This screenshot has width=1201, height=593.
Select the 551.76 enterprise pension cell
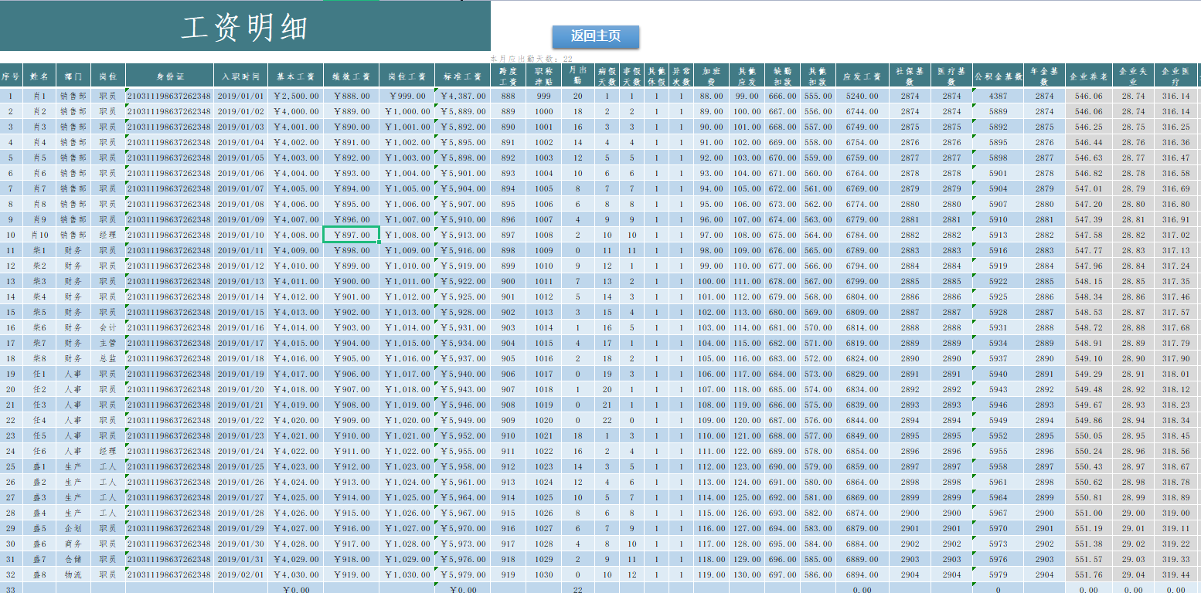(x=1088, y=575)
